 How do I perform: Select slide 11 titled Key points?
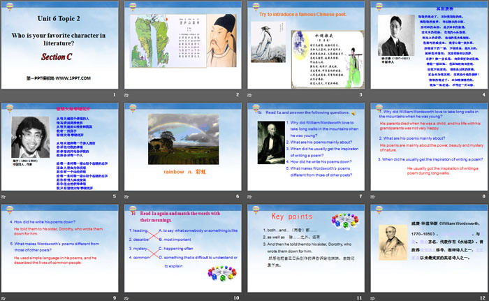coord(306,249)
